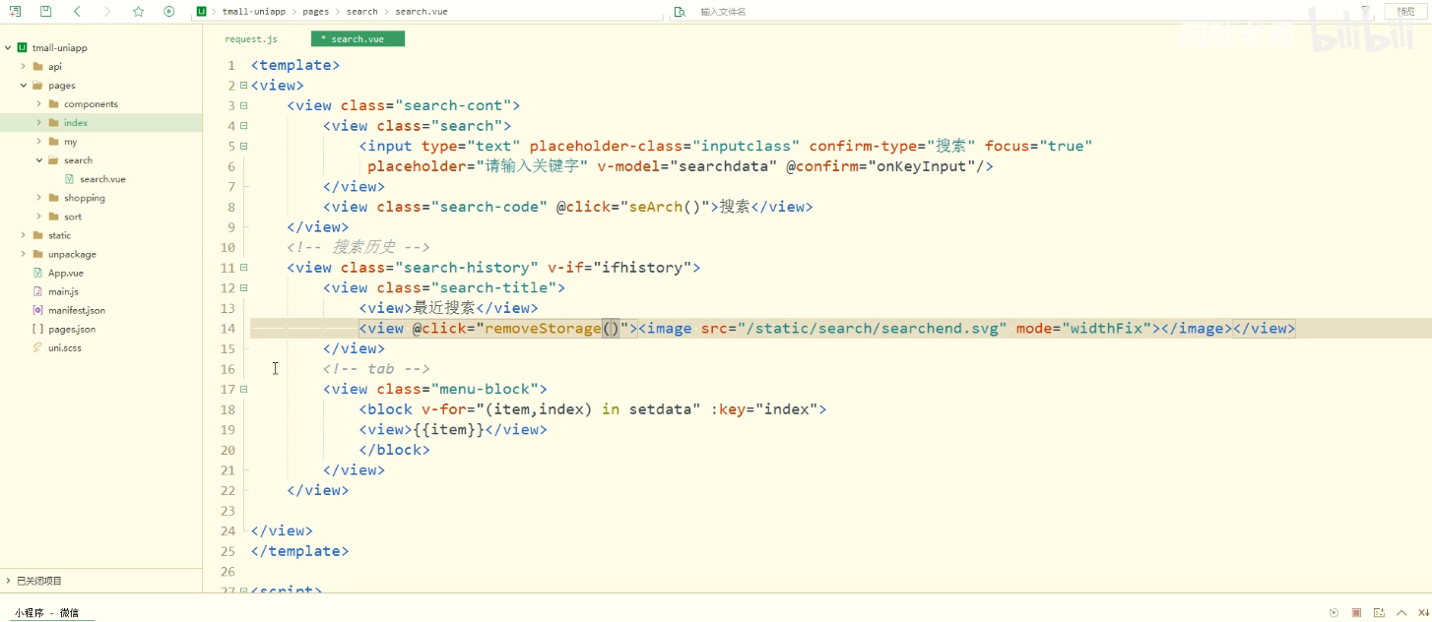Viewport: 1432px width, 622px height.
Task: Click the 预览 preview button
Action: (x=1405, y=11)
